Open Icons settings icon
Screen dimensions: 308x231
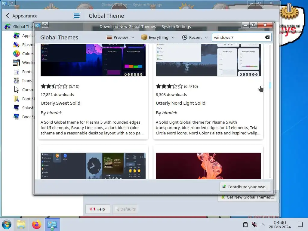pyautogui.click(x=17, y=81)
